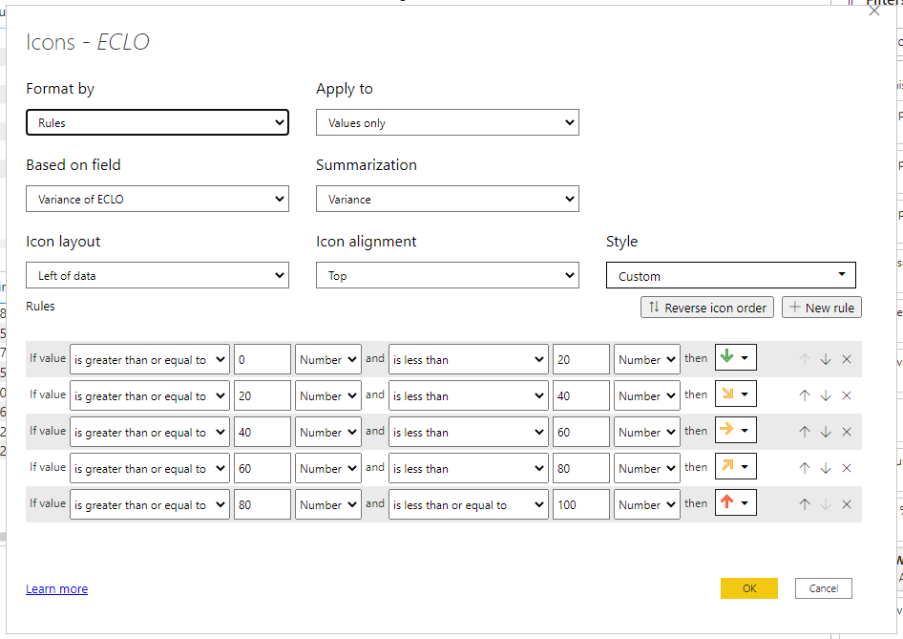Screen dimensions: 903x639
Task: Open the Learn more link
Action: click(x=57, y=589)
